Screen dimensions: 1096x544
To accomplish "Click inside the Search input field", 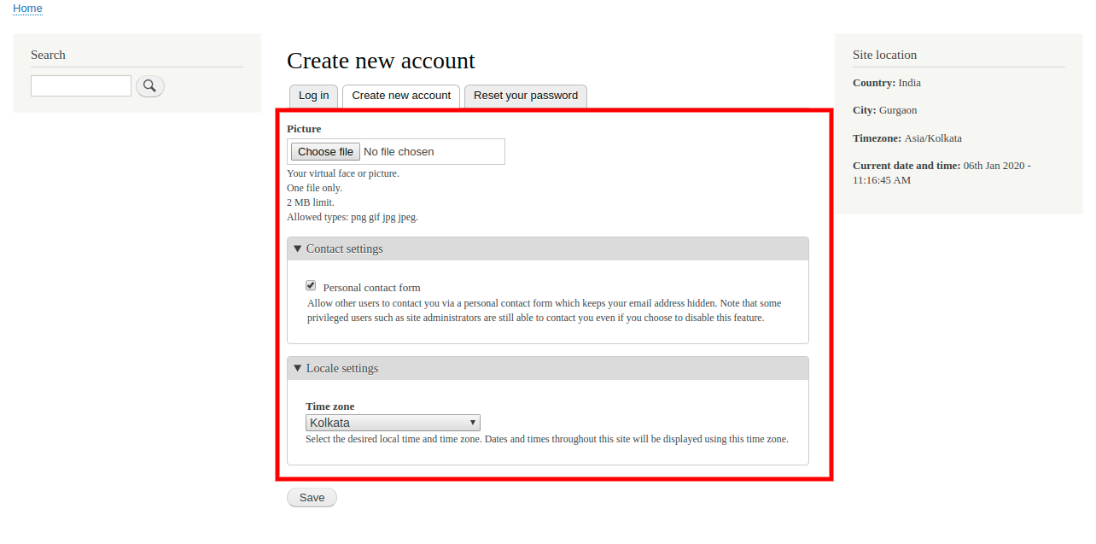I will point(80,85).
